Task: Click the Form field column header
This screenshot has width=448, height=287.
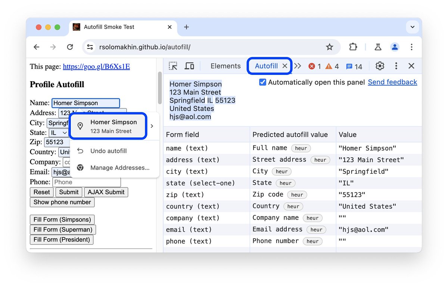Action: coord(206,135)
